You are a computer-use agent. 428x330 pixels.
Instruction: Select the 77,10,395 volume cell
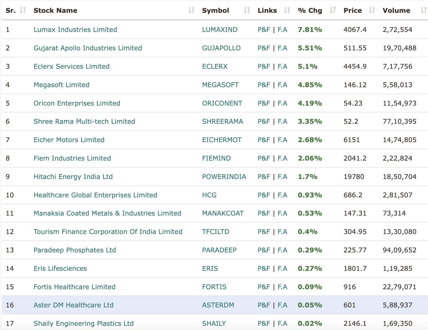(x=399, y=122)
